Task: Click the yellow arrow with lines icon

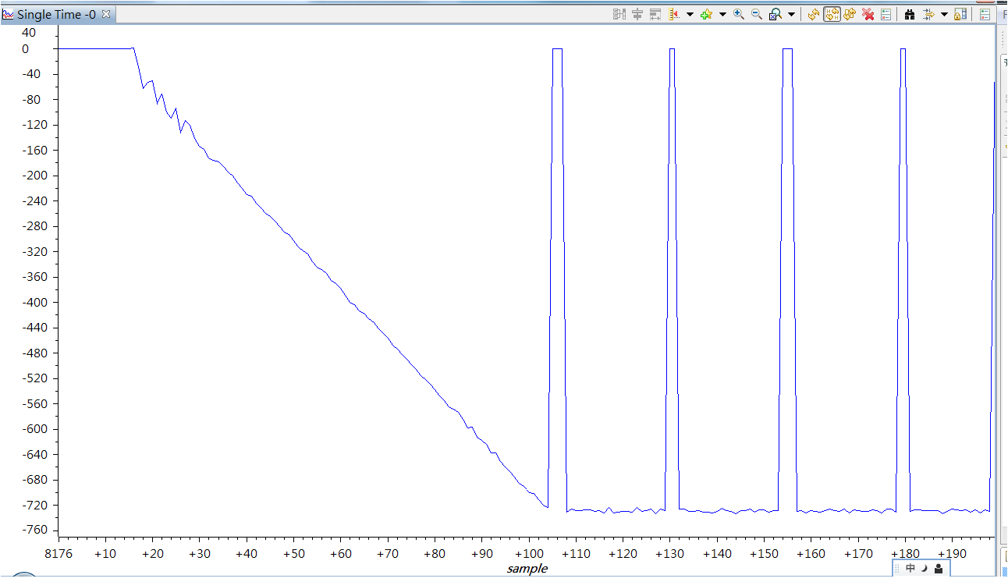Action: tap(928, 14)
